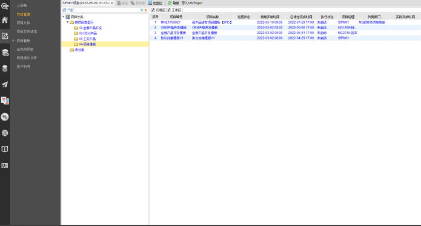
Task: Open the red-blue document exchange sidebar icon
Action: [x=5, y=101]
